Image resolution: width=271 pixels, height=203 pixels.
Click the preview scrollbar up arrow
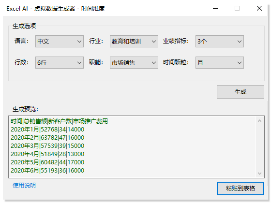259,121
